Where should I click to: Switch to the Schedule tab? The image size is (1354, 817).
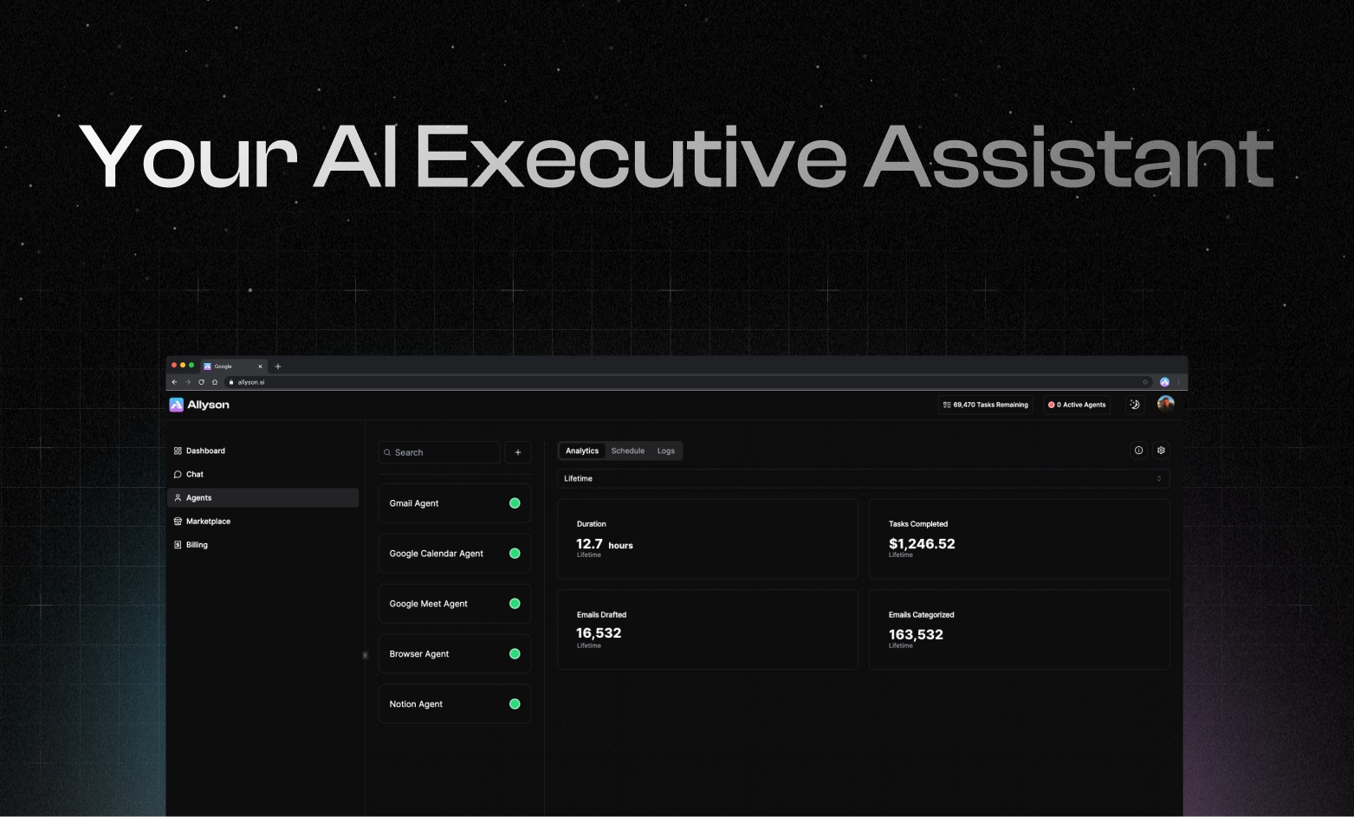tap(627, 451)
